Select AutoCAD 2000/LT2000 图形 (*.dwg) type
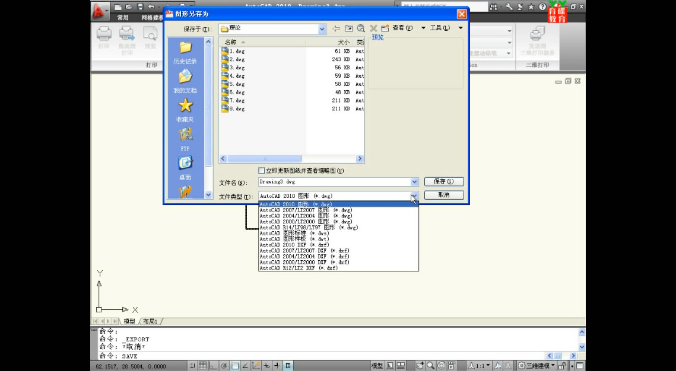 tap(338, 222)
